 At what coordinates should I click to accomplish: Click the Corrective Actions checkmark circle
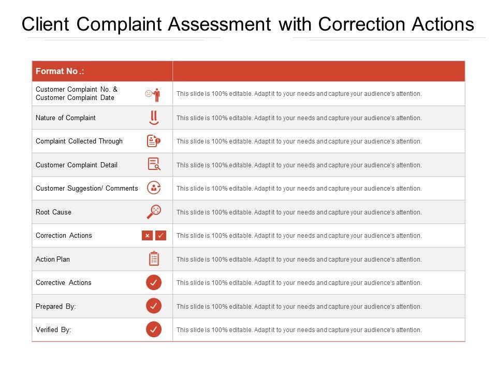coord(154,282)
